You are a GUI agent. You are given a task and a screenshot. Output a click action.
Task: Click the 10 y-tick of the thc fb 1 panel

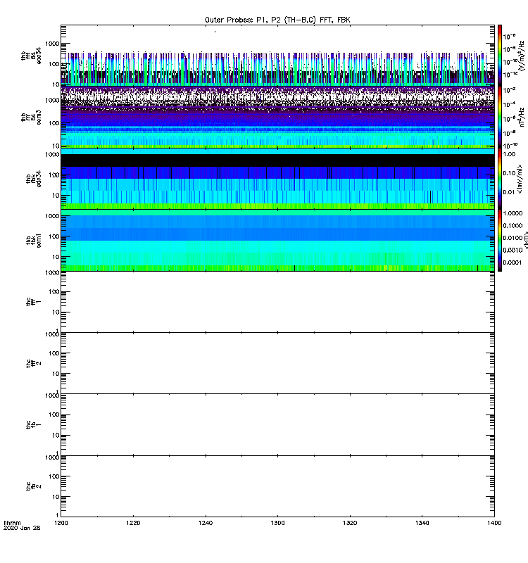tap(56, 436)
